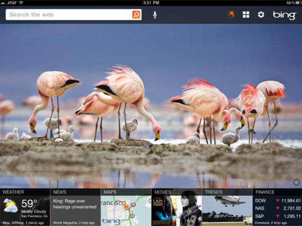Select the DOW index row
Image resolution: width=302 pixels, height=226 pixels.
[x=277, y=201]
